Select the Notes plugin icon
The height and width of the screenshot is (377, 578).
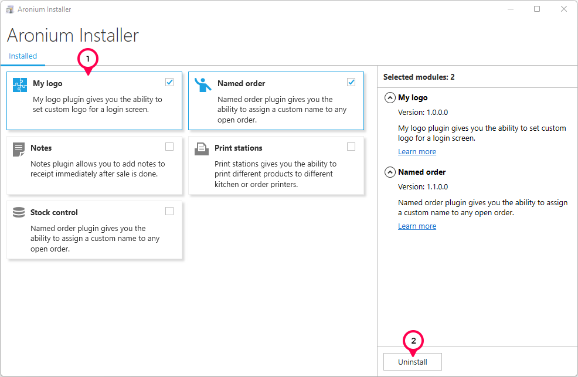tap(20, 150)
